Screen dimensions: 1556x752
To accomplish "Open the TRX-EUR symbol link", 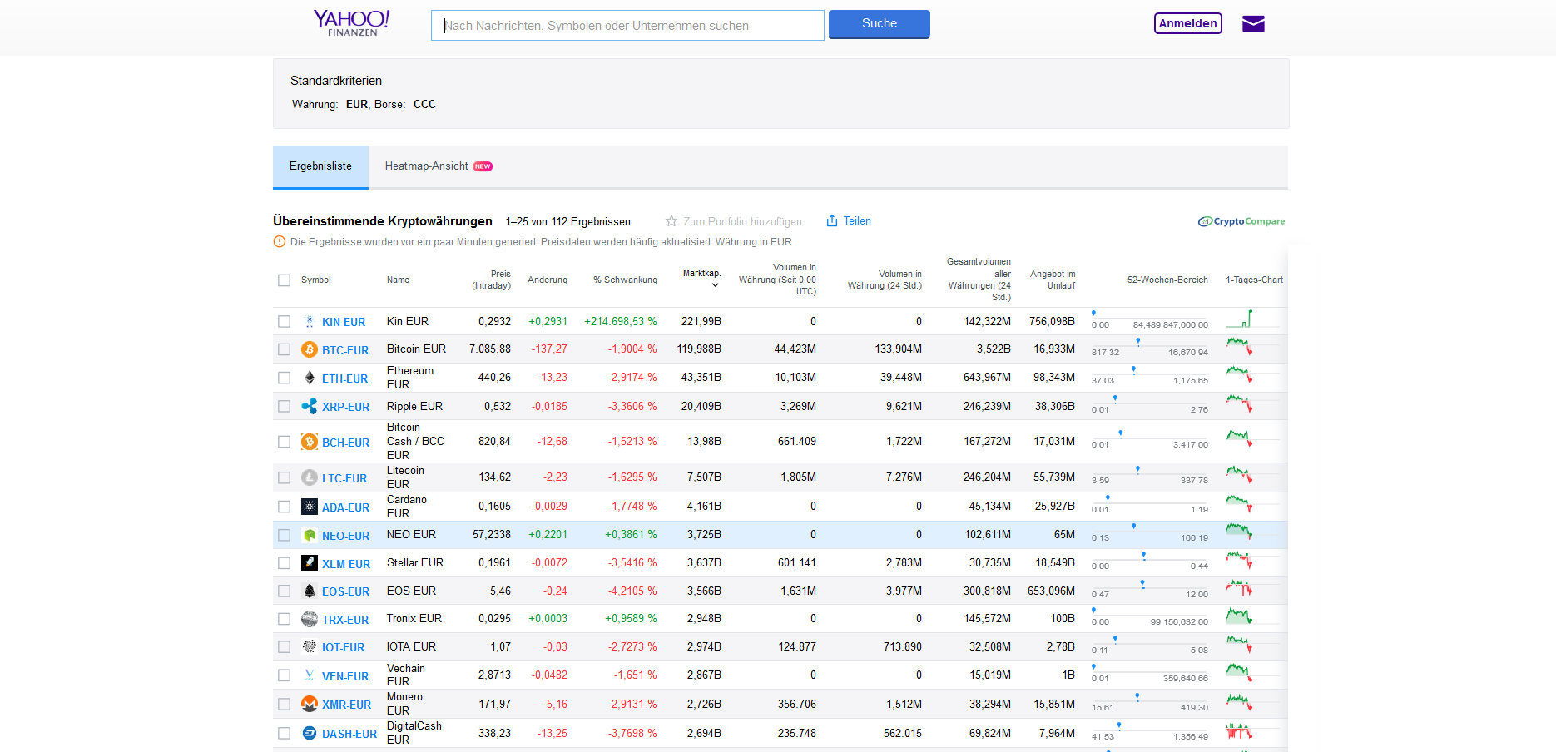I will pos(345,620).
